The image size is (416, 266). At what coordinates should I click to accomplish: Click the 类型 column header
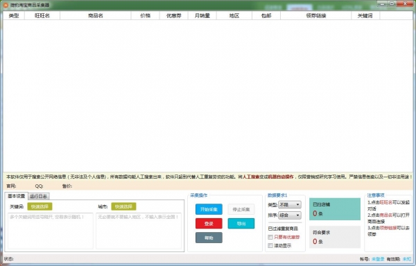[14, 16]
